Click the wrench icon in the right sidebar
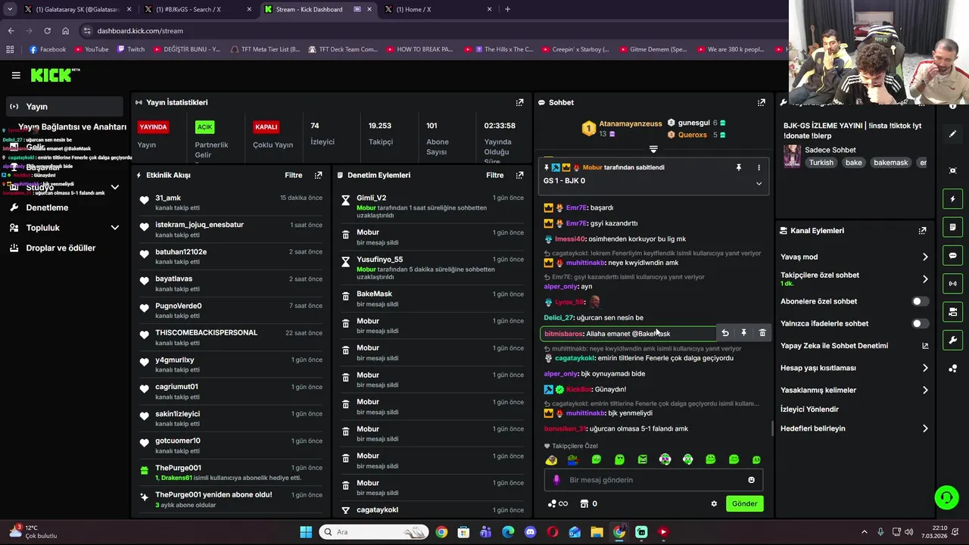This screenshot has height=545, width=969. [952, 340]
